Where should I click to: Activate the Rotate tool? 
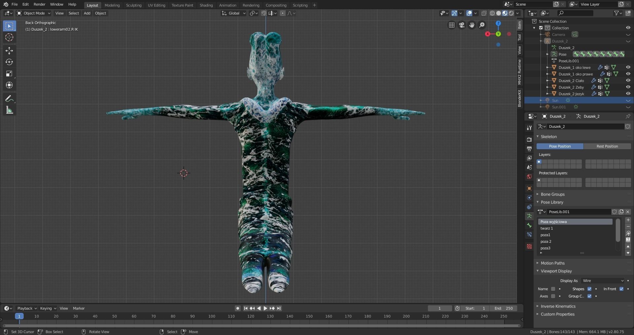tap(9, 62)
